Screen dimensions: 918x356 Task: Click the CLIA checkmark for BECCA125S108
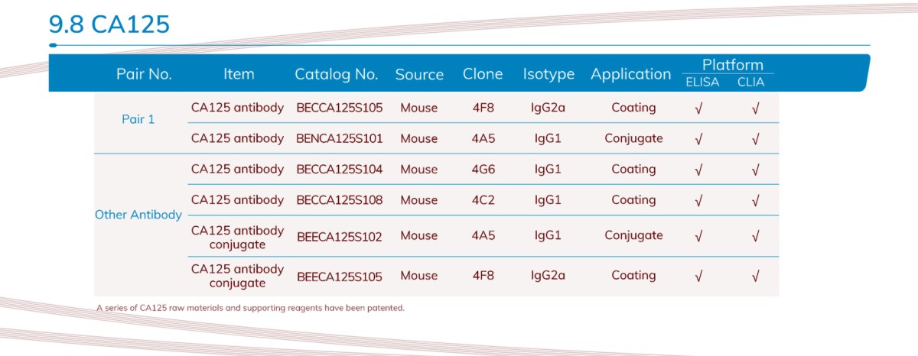click(x=755, y=200)
